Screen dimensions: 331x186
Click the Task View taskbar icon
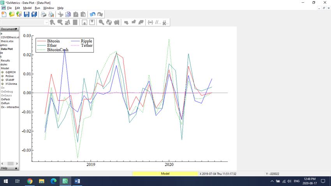18,181
